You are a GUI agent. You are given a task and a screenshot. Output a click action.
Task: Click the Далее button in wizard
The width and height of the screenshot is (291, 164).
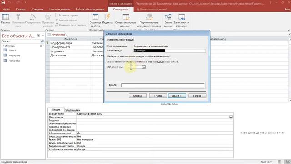[x=177, y=96]
